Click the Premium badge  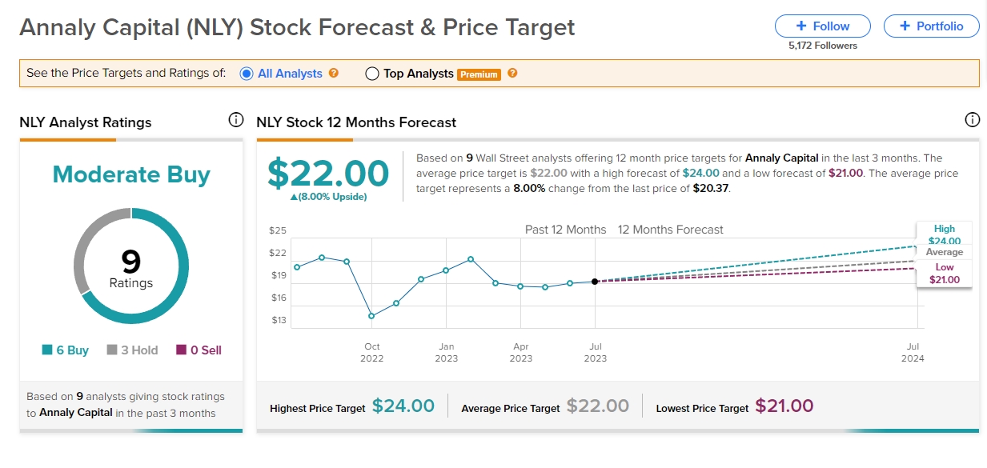pos(479,74)
